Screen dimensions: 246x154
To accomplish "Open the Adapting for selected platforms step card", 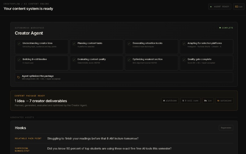I will pos(206,47).
